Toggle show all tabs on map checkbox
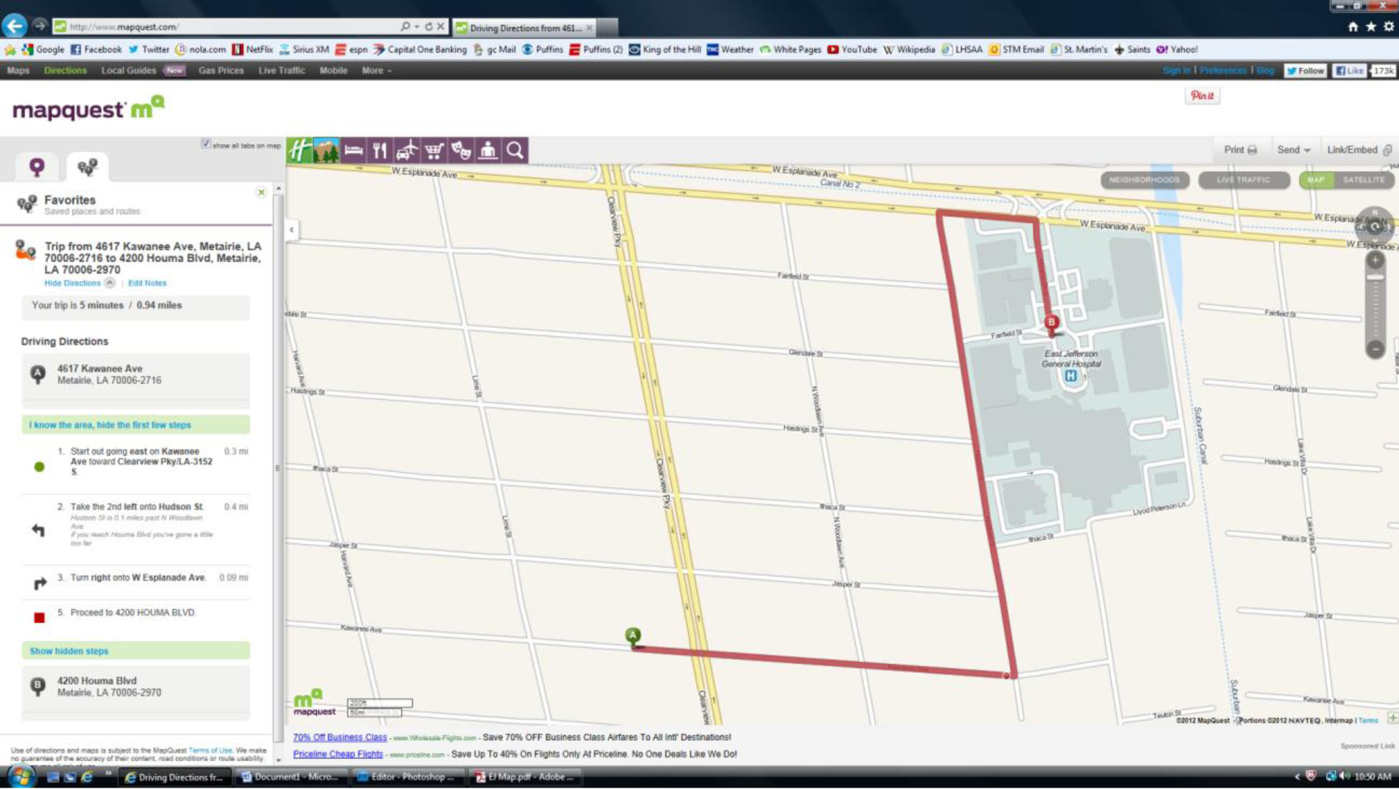The image size is (1399, 789). pyautogui.click(x=206, y=144)
